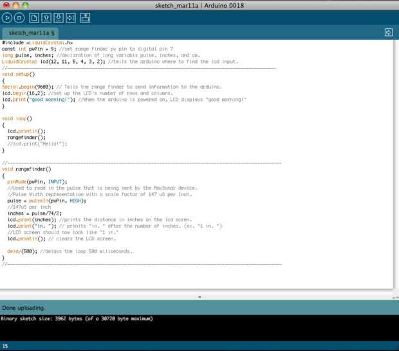Click the Verify/Compile play button
Viewport: 399px width, 351px height.
tap(7, 18)
